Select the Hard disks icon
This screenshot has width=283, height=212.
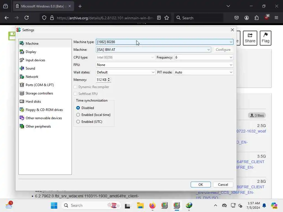pos(22,102)
